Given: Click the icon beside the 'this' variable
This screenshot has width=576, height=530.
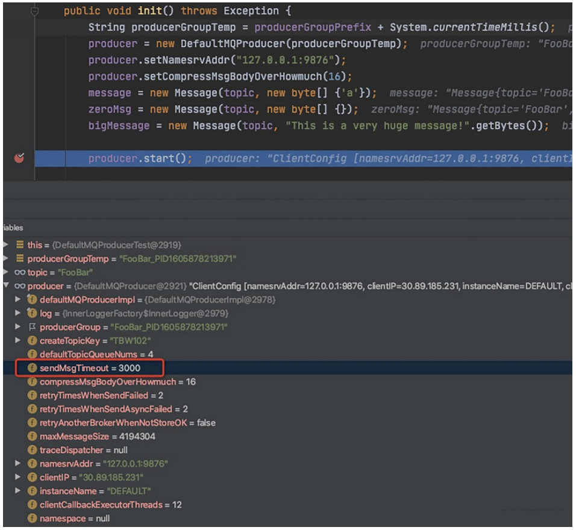Looking at the screenshot, I should (20, 245).
